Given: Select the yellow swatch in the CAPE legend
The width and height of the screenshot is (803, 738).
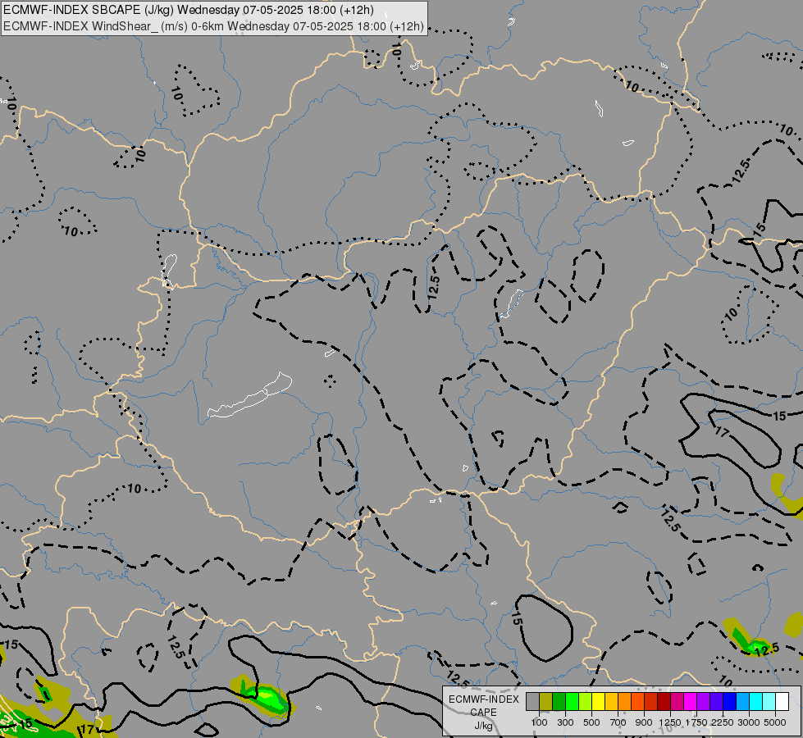Looking at the screenshot, I should [598, 701].
